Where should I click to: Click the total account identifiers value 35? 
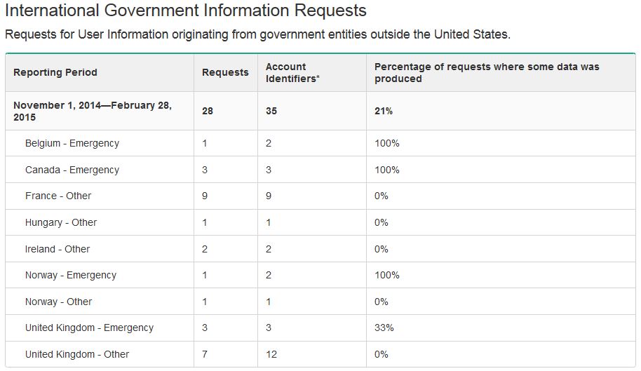(x=271, y=111)
